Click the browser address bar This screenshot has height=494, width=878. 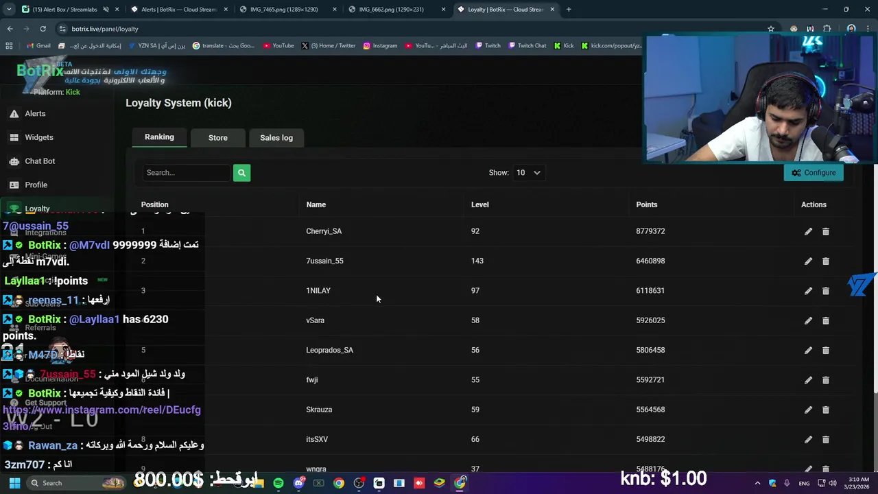412,29
